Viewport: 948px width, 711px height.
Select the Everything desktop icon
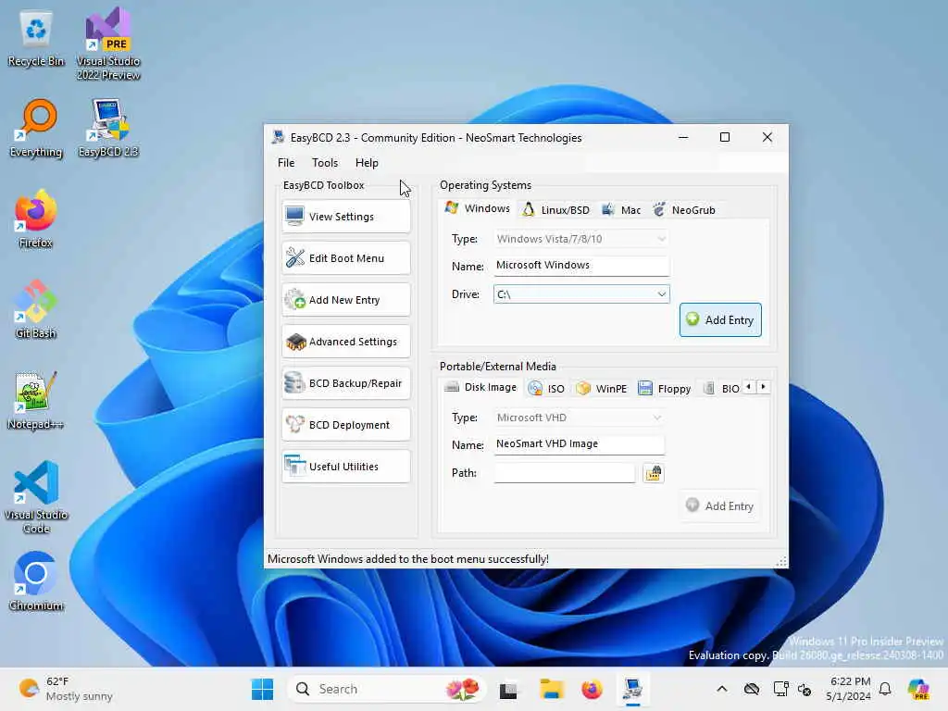click(36, 130)
